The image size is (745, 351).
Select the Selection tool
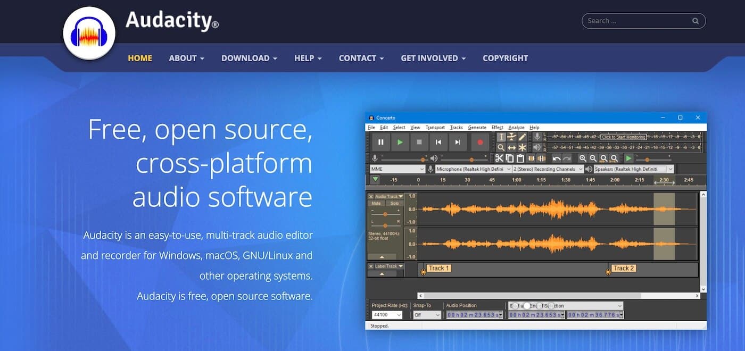point(501,137)
